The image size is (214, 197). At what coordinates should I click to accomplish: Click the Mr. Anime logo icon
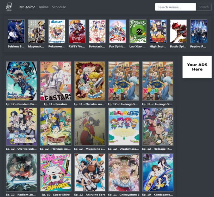9,7
